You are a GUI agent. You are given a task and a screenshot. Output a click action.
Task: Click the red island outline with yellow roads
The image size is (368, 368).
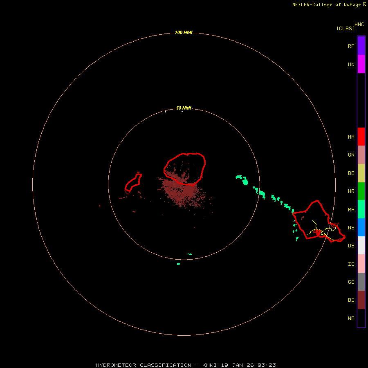[319, 221]
